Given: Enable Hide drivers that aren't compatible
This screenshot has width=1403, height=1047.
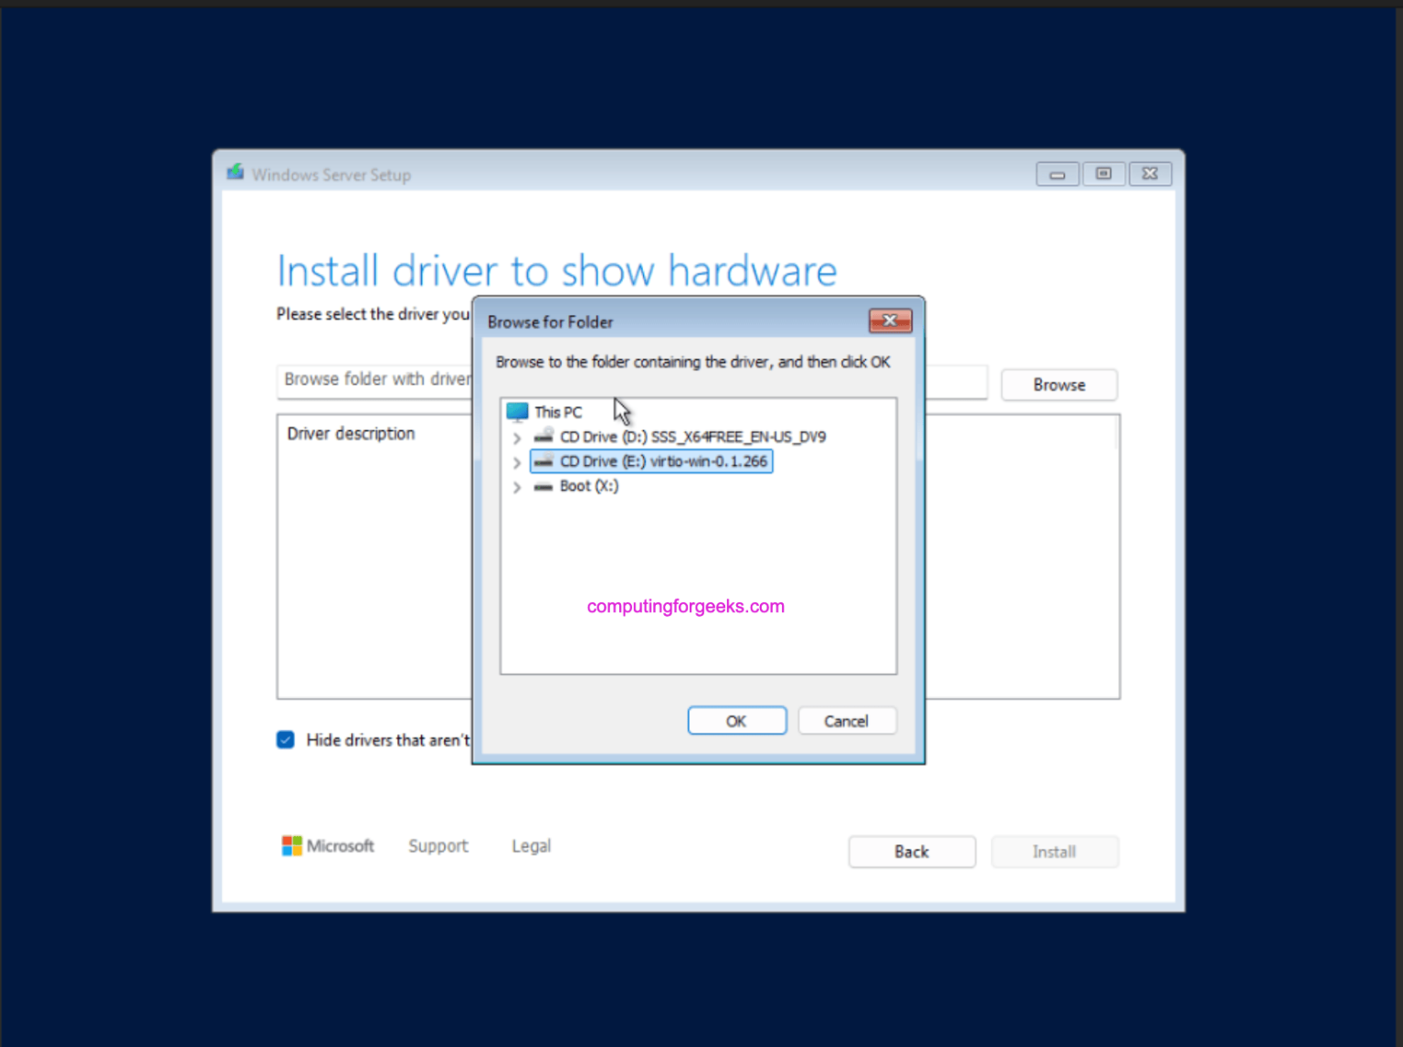Looking at the screenshot, I should (285, 739).
